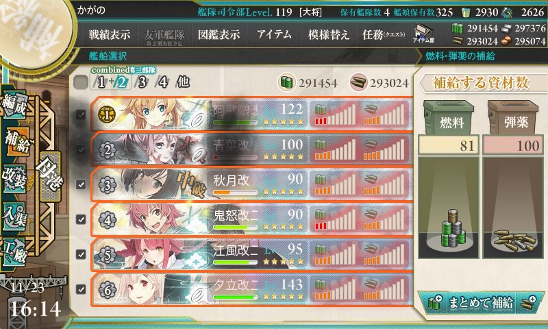This screenshot has width=548, height=329.
Task: Open the 改装 remodel menu icon
Action: click(x=14, y=178)
